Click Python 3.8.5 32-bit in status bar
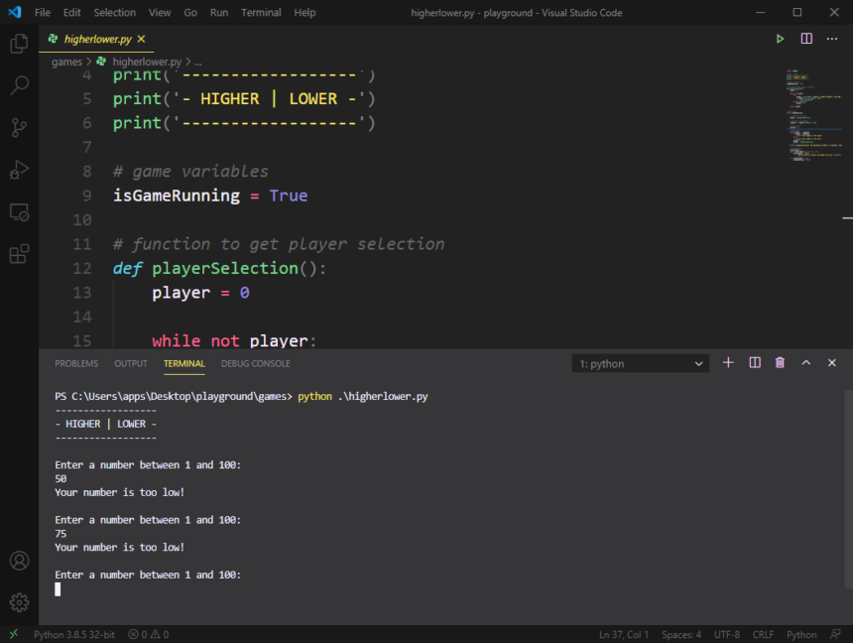The image size is (853, 643). point(73,634)
